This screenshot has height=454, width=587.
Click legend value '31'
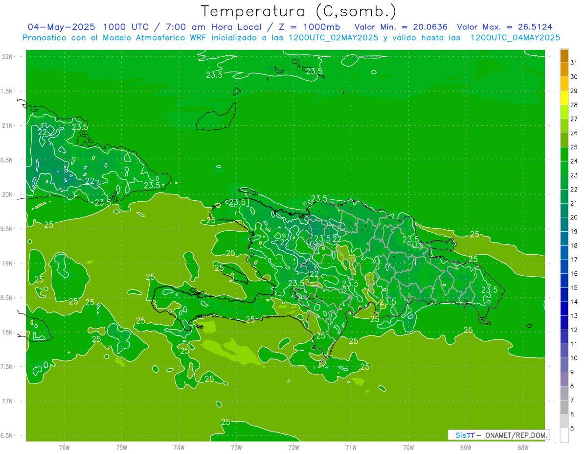tap(574, 63)
